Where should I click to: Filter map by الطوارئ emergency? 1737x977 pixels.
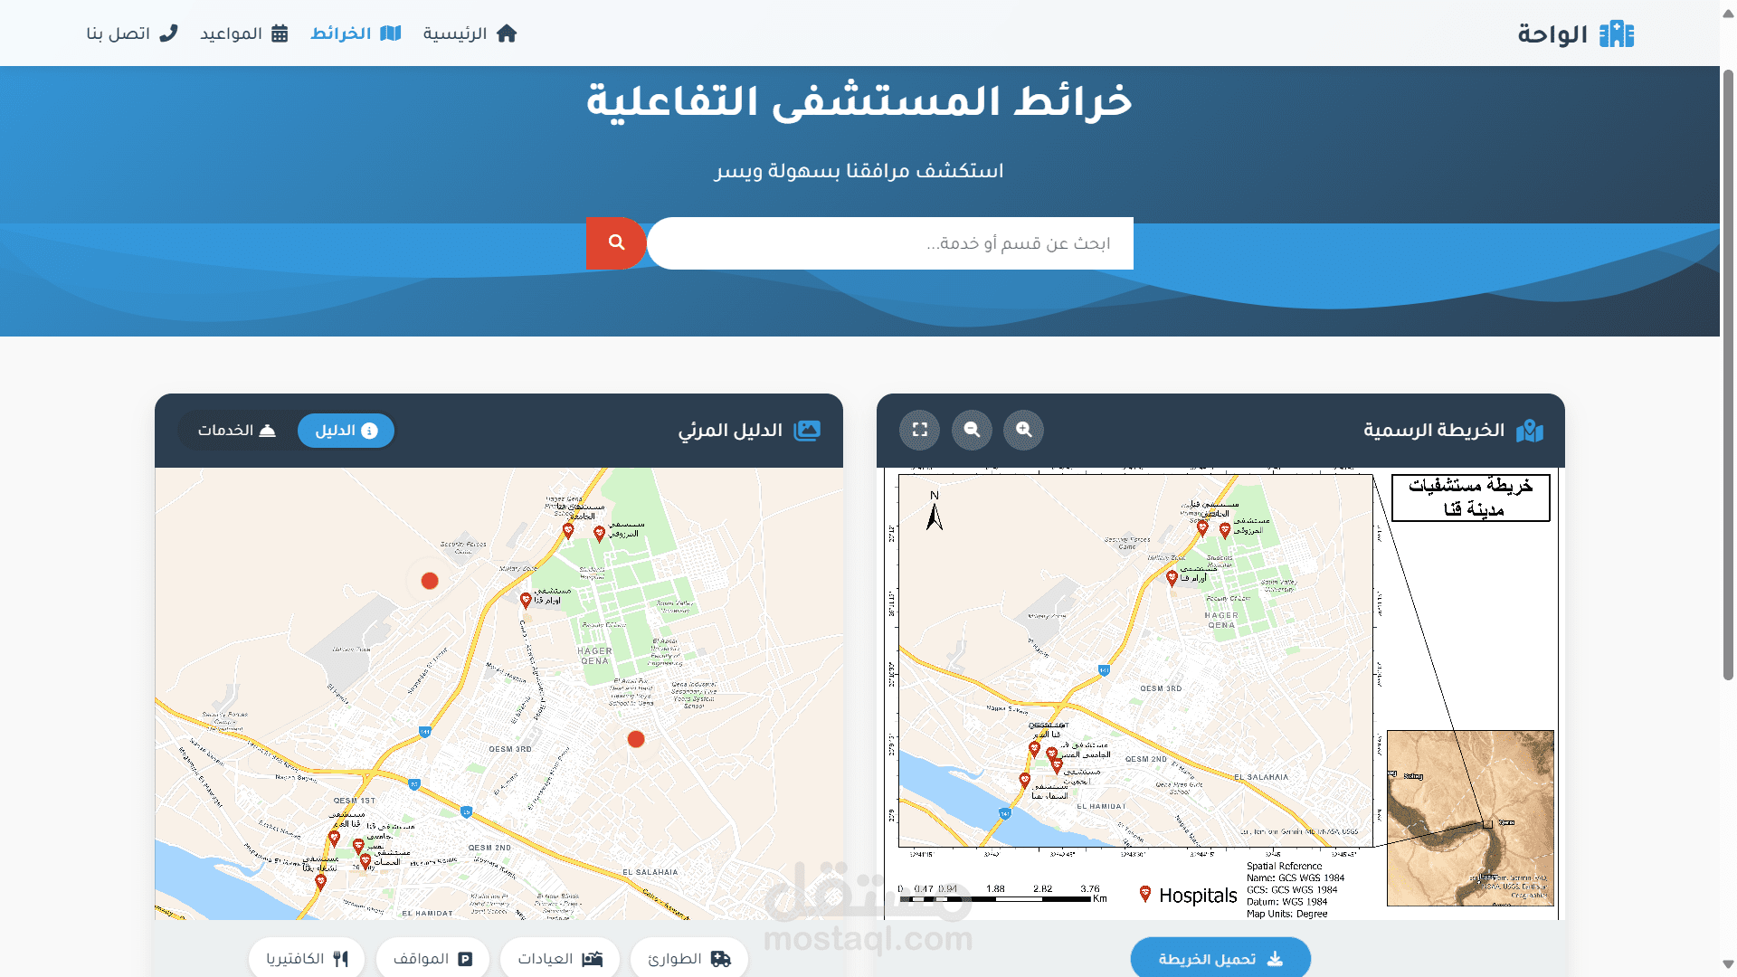click(x=689, y=959)
